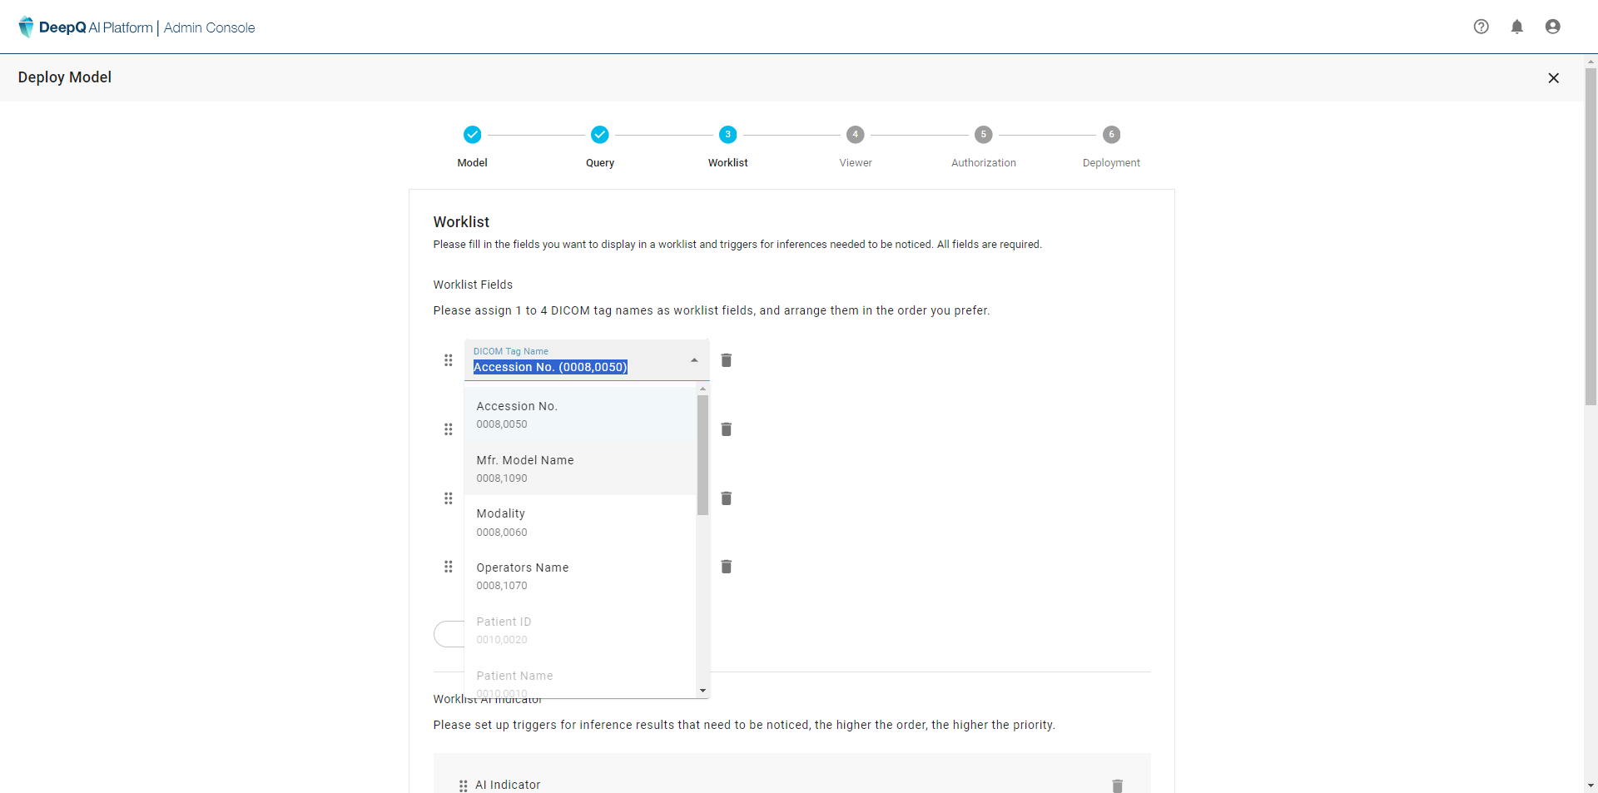This screenshot has width=1598, height=793.
Task: Delete the AI Indicator row
Action: click(1117, 785)
